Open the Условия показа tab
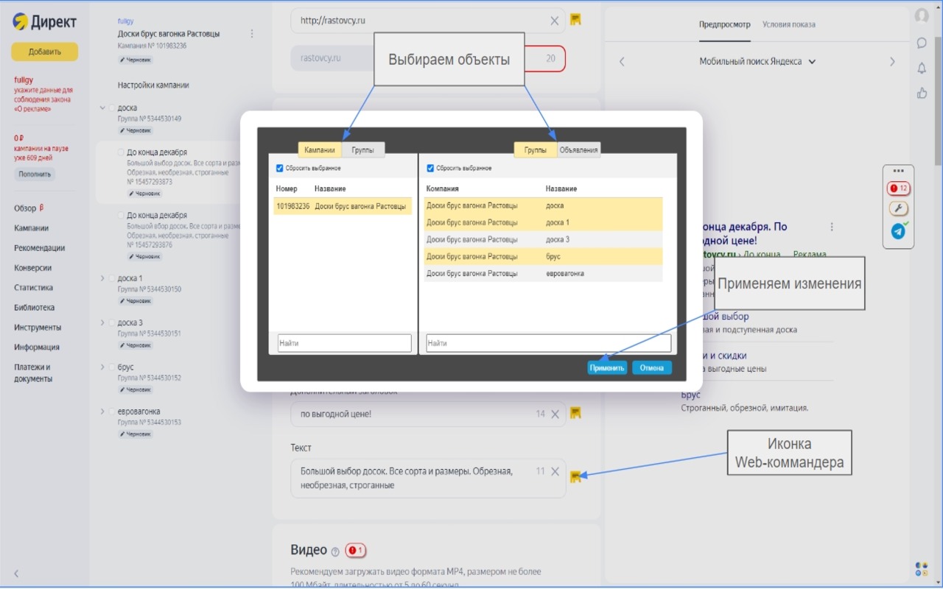Screen dimensions: 943x589 tap(789, 24)
